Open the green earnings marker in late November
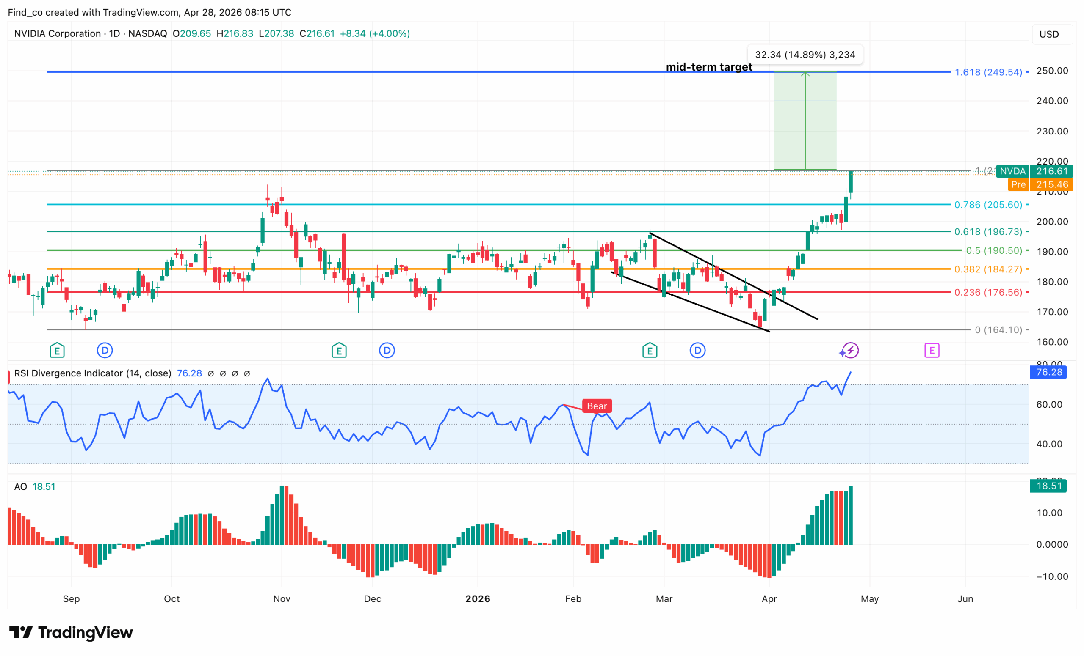1084x656 pixels. pyautogui.click(x=339, y=351)
